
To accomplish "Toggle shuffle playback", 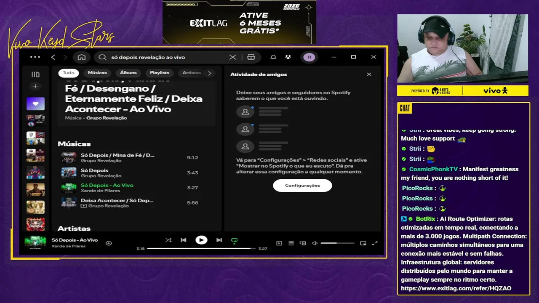I will [168, 240].
